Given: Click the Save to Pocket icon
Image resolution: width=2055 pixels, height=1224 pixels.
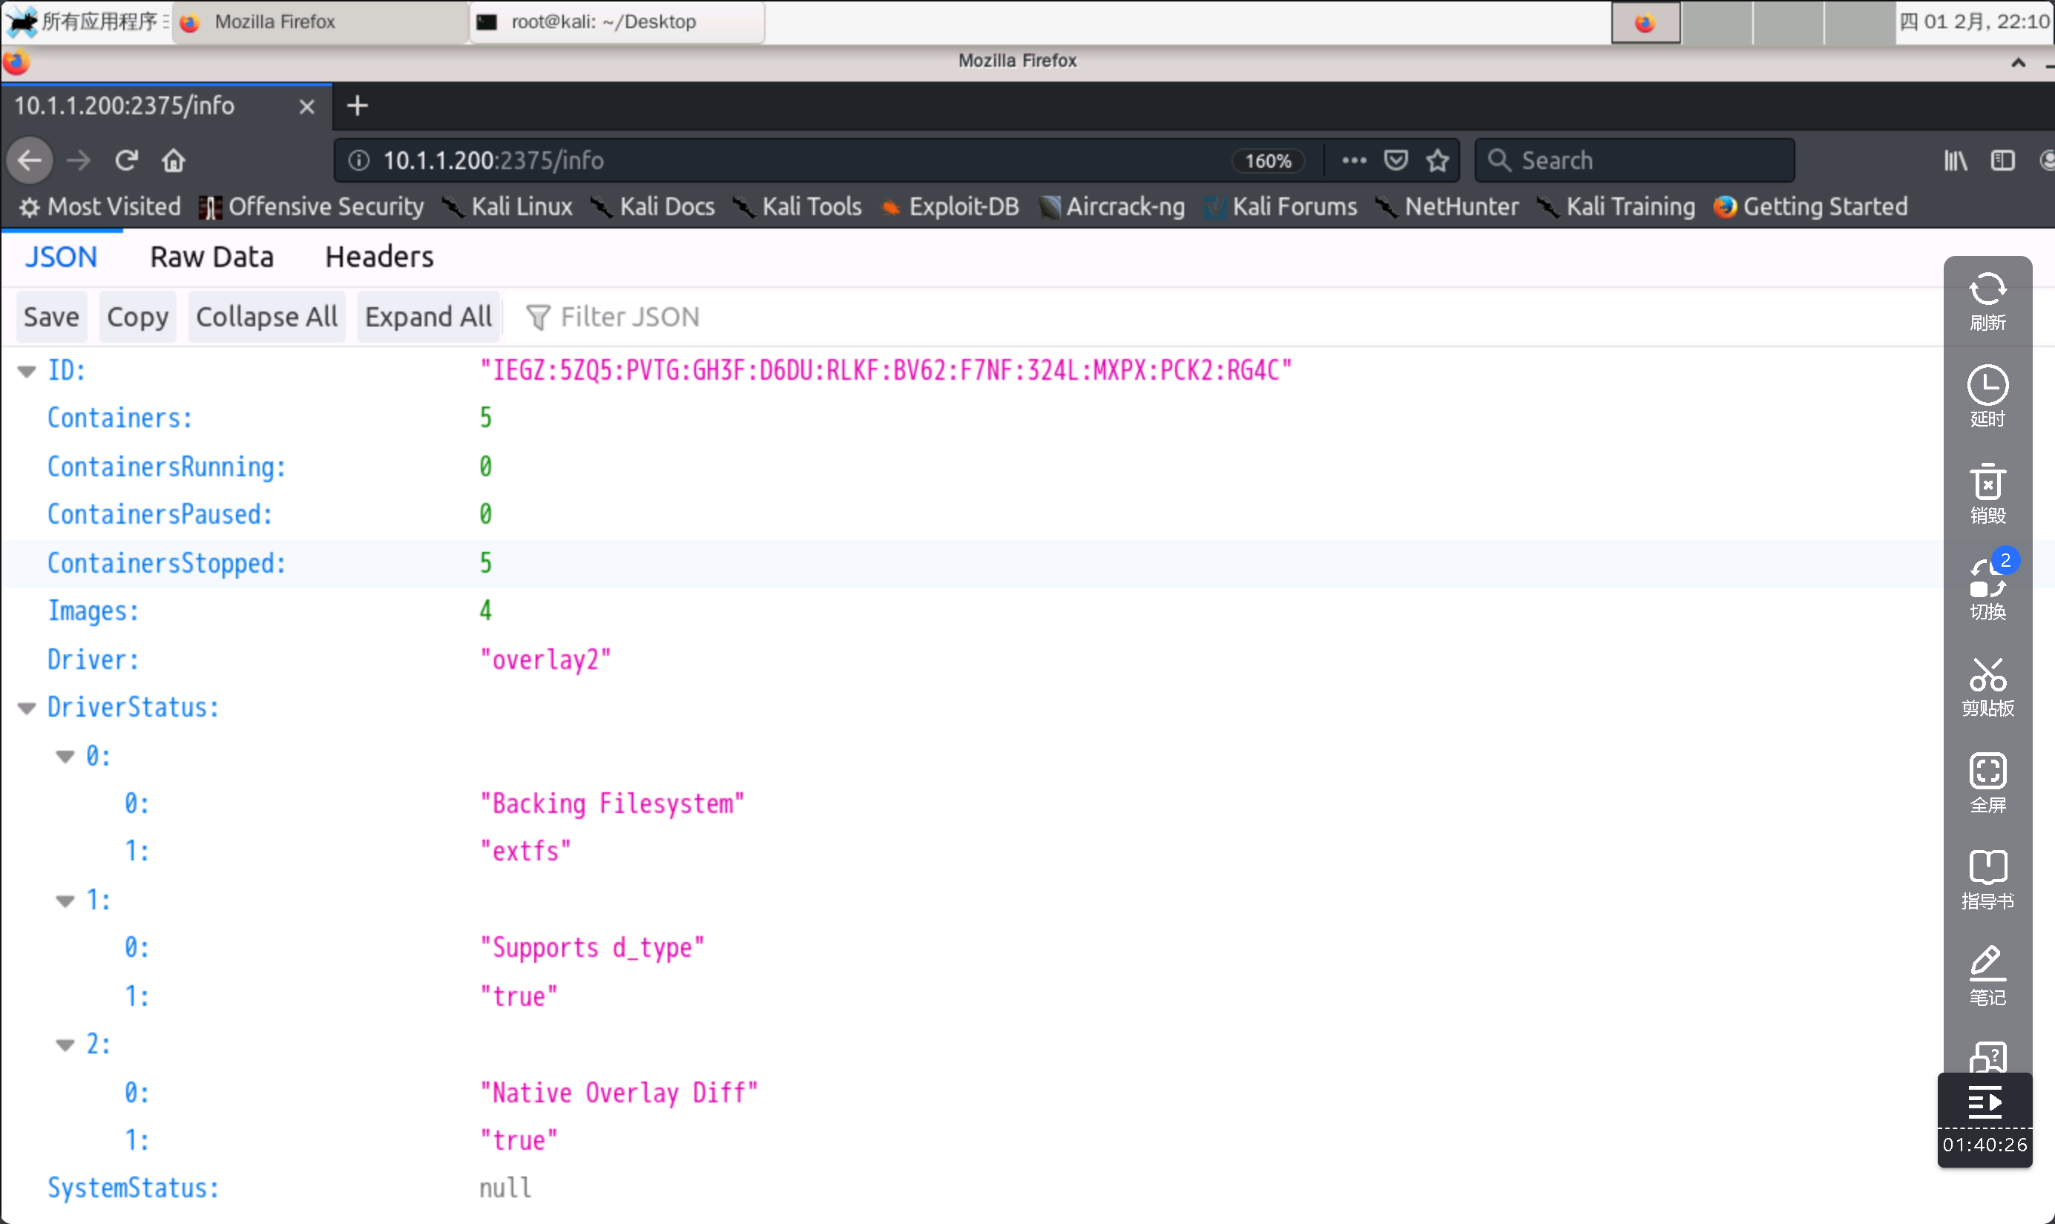Looking at the screenshot, I should (1395, 160).
